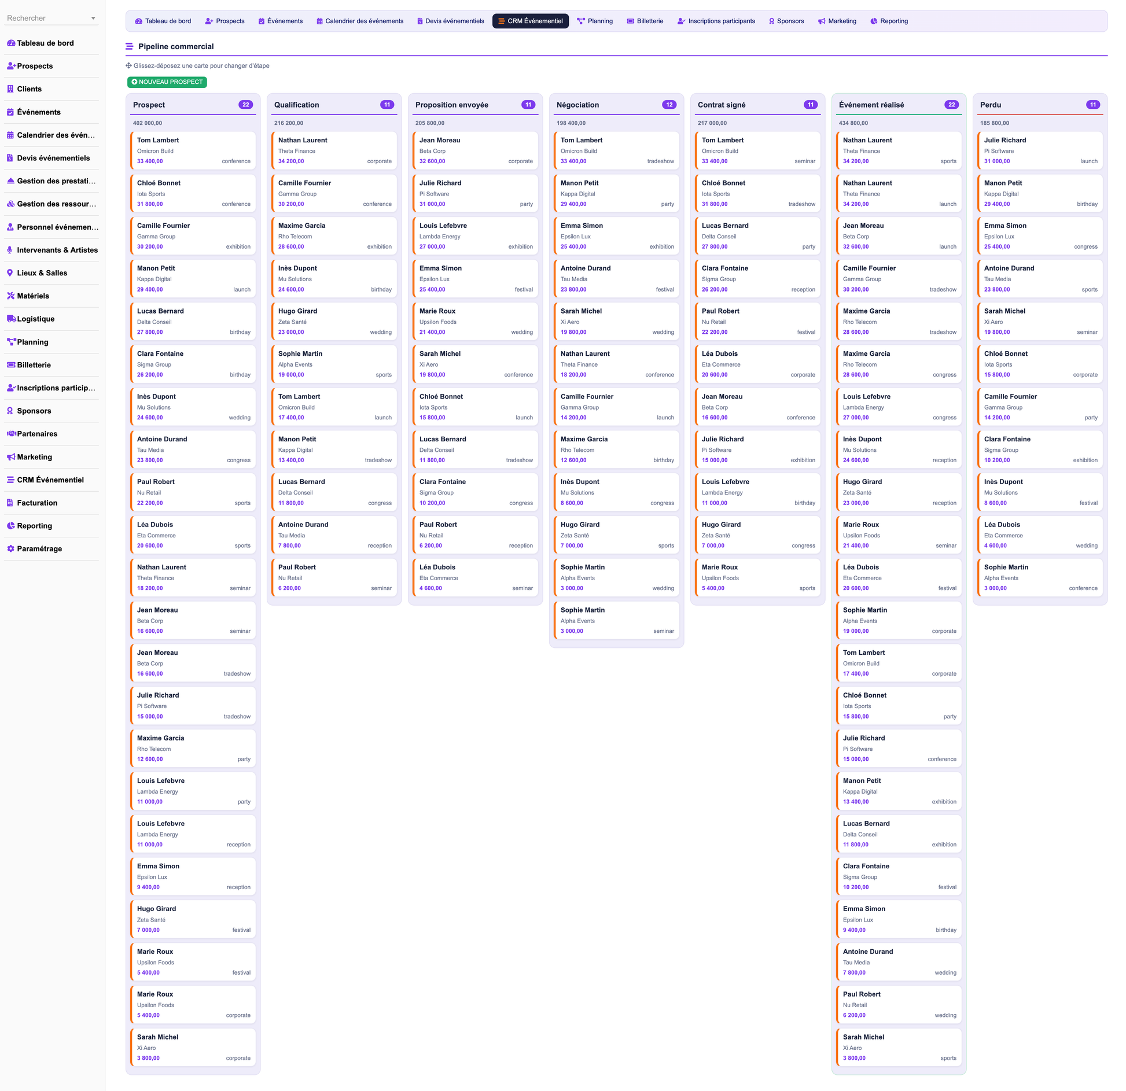Open Logistique link in the sidebar

[51, 319]
